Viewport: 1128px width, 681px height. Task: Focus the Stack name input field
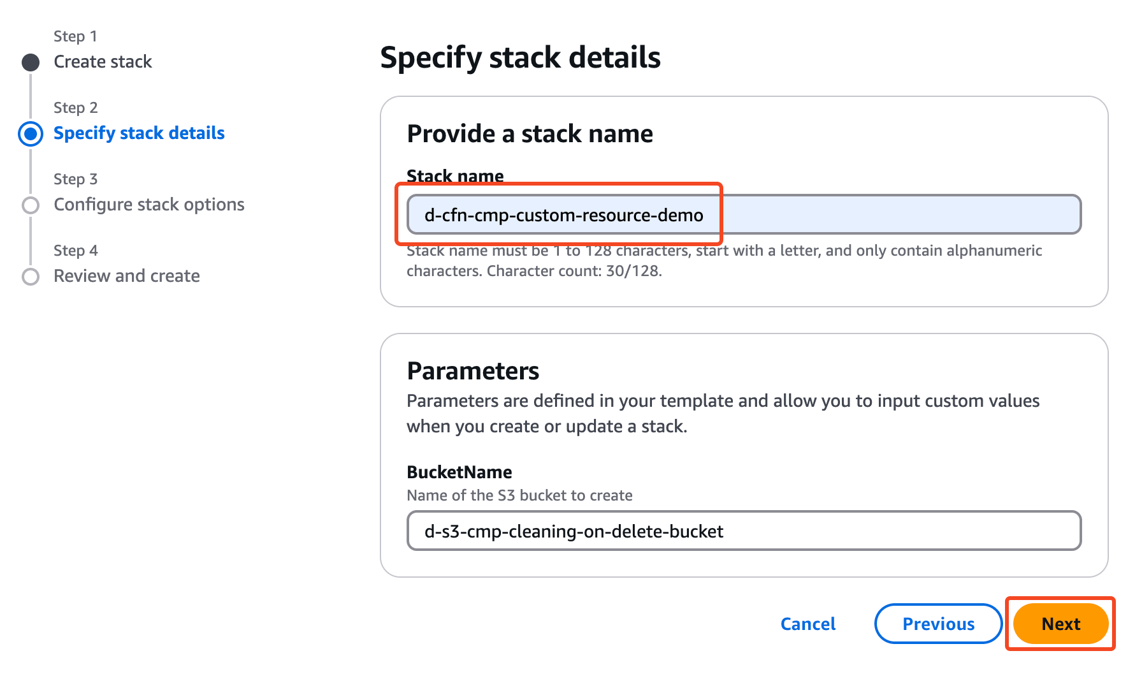[743, 215]
